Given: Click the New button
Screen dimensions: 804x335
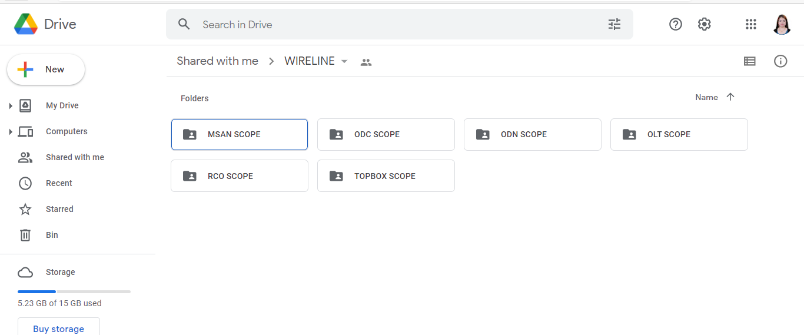Looking at the screenshot, I should tap(46, 69).
